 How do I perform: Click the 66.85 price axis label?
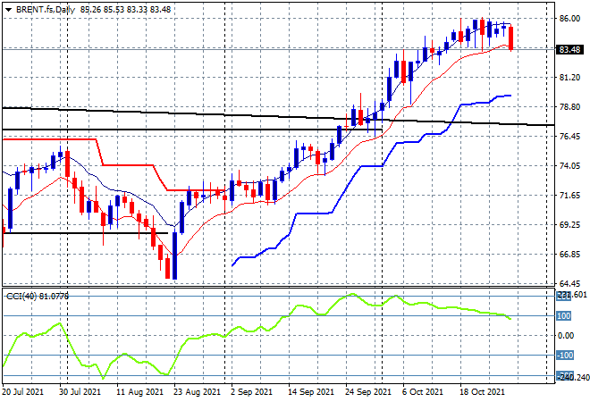click(569, 255)
